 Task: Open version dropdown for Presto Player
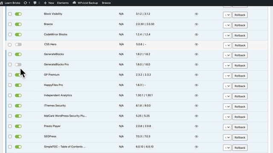pos(227,127)
